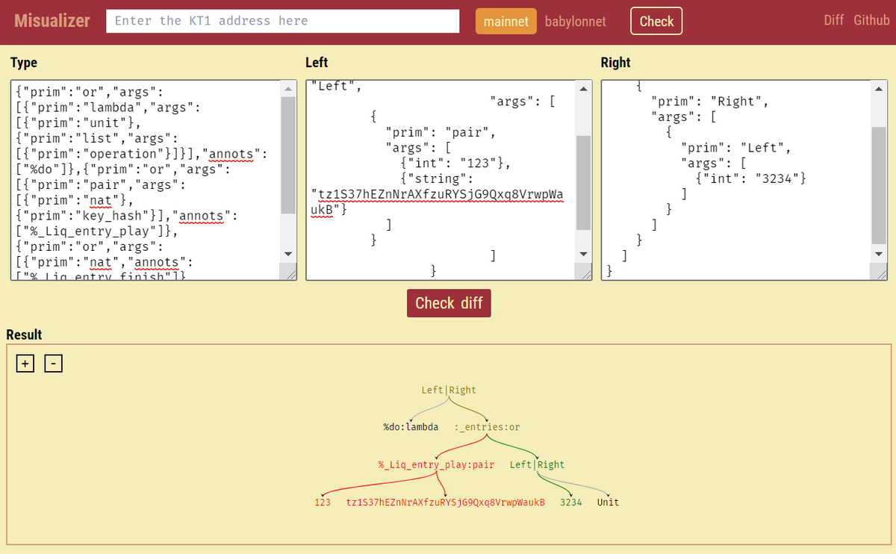
Task: Click the down scroll arrow of the Right panel
Action: tap(879, 254)
